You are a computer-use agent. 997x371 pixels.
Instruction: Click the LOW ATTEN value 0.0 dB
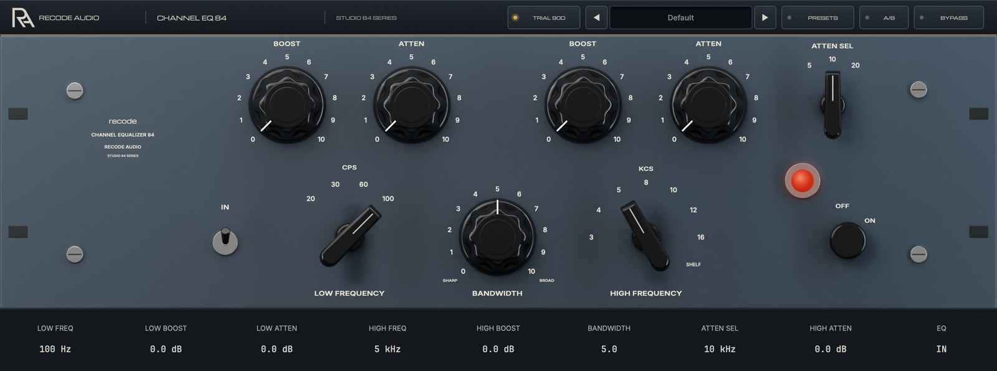coord(277,349)
